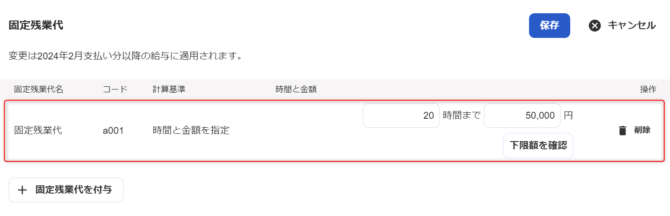Focus the amount input field showing 50,000
Viewport: 670px width, 216px height.
[x=522, y=116]
